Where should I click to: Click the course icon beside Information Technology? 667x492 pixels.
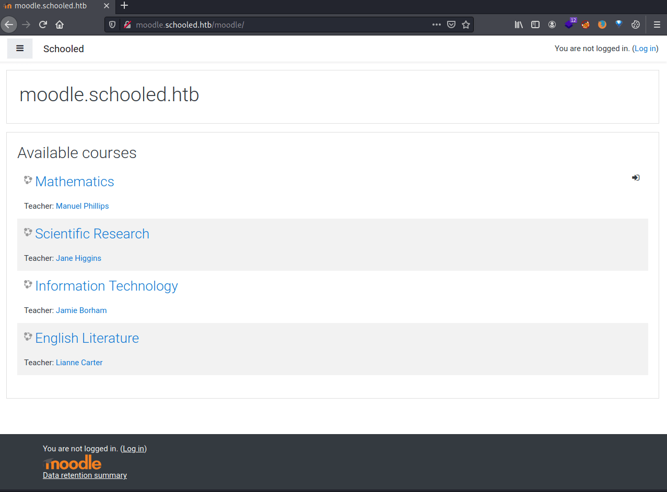[28, 284]
